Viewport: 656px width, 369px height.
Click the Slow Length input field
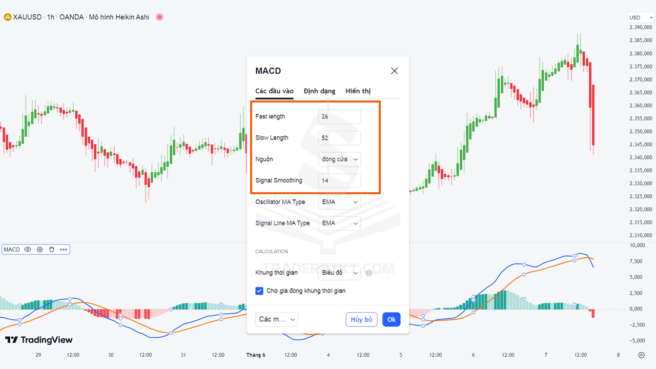click(339, 138)
